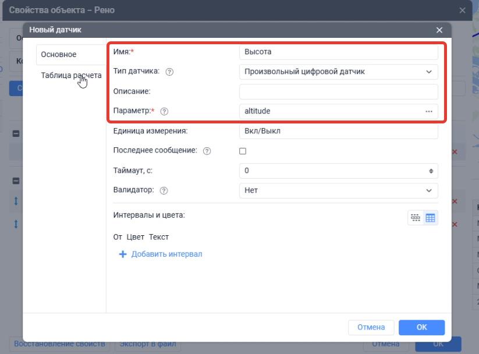Screen dimensions: 479x354
Task: Switch intervals to table view icon
Action: point(430,218)
